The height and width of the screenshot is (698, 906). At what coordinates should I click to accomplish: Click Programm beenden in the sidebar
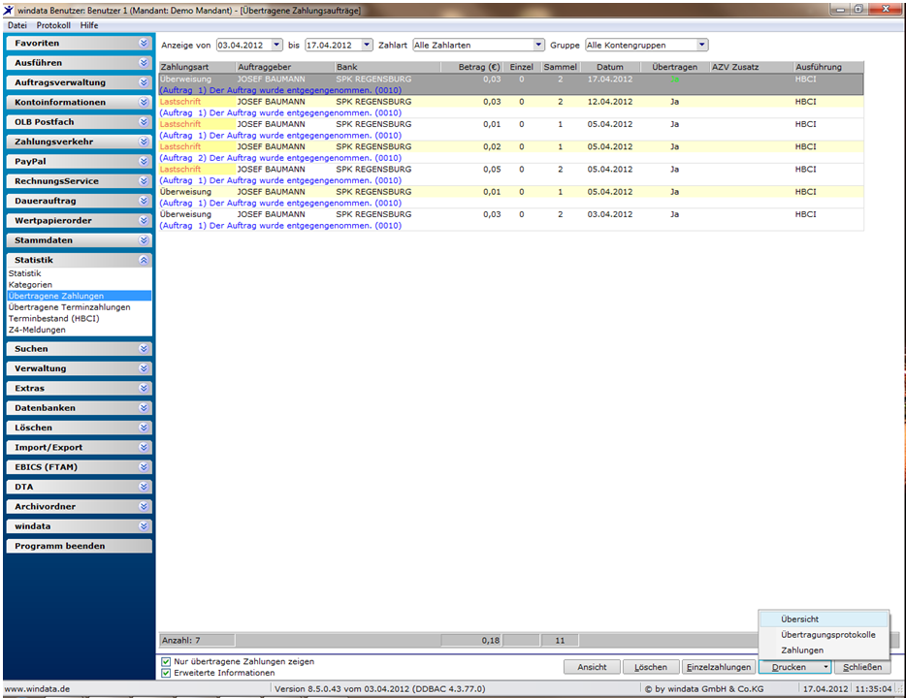[x=80, y=546]
